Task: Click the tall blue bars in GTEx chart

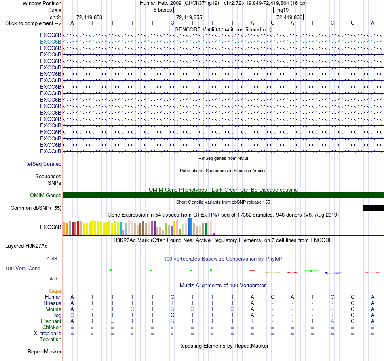Action: point(190,226)
